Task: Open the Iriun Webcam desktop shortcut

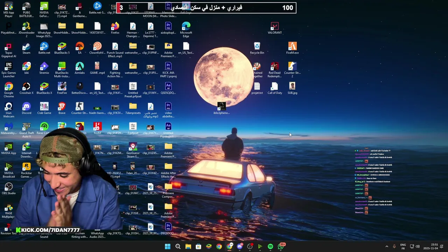Action: 9,110
